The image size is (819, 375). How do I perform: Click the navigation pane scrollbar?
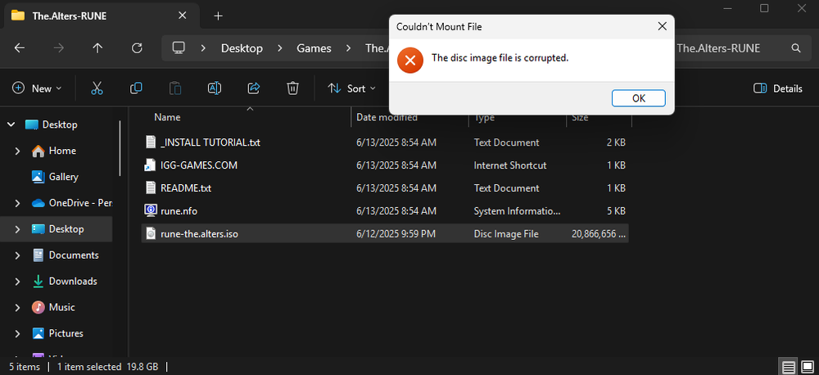[x=120, y=149]
